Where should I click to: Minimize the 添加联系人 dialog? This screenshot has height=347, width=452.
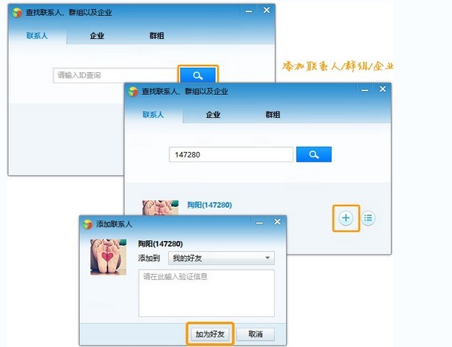point(259,223)
